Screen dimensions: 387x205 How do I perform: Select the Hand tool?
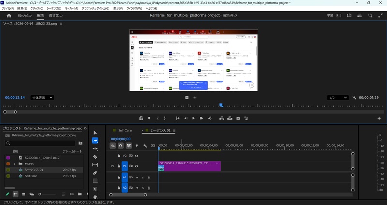95,197
